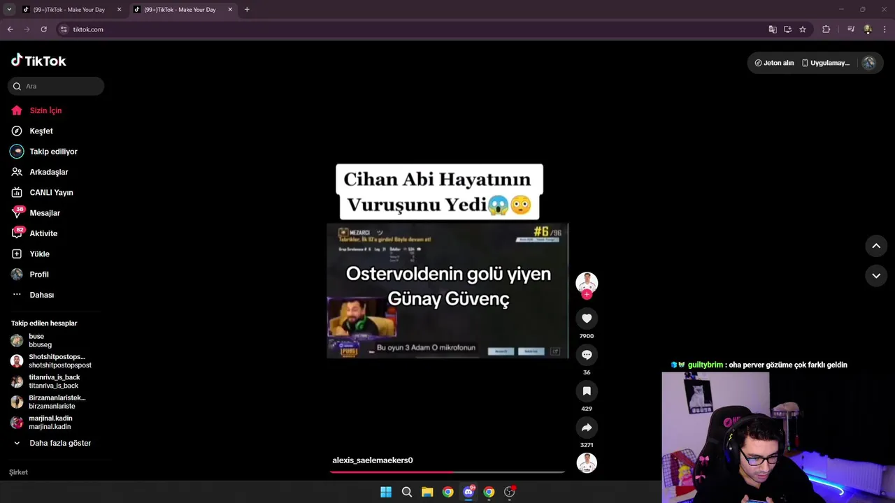Viewport: 895px width, 503px height.
Task: Open Chrome three-dot menu
Action: click(x=885, y=29)
